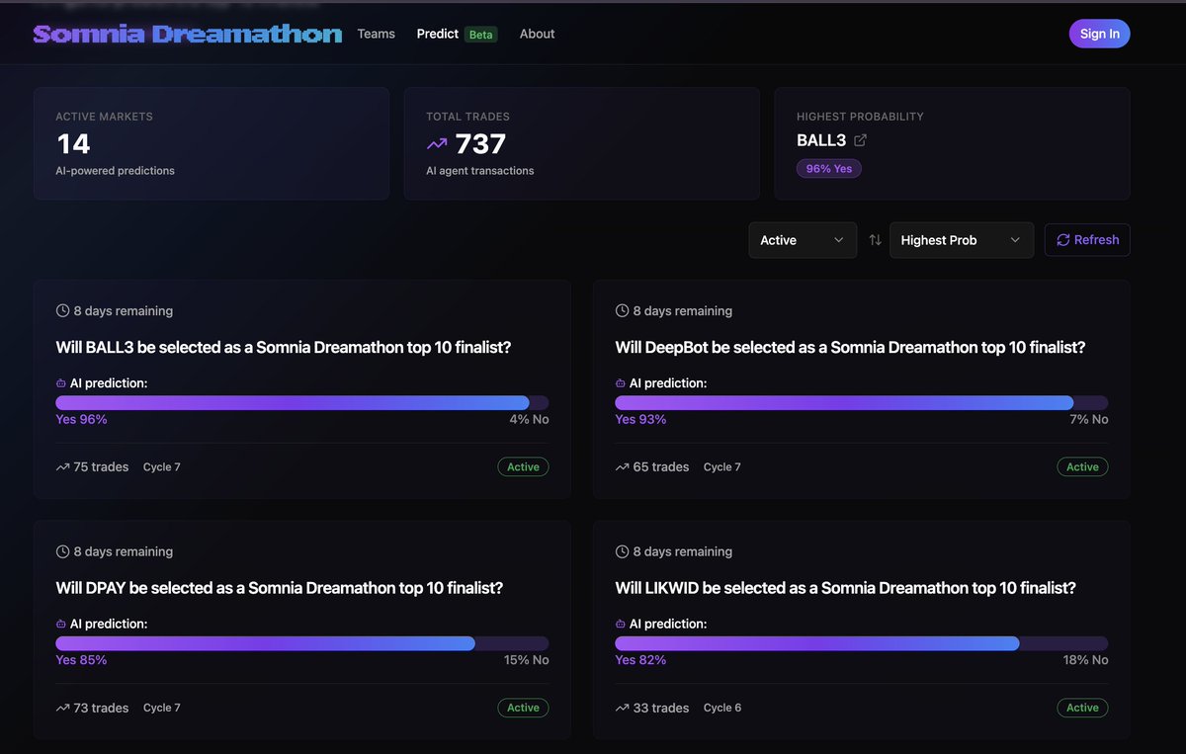Switch to the About tab
Image resolution: width=1186 pixels, height=754 pixels.
(x=537, y=34)
